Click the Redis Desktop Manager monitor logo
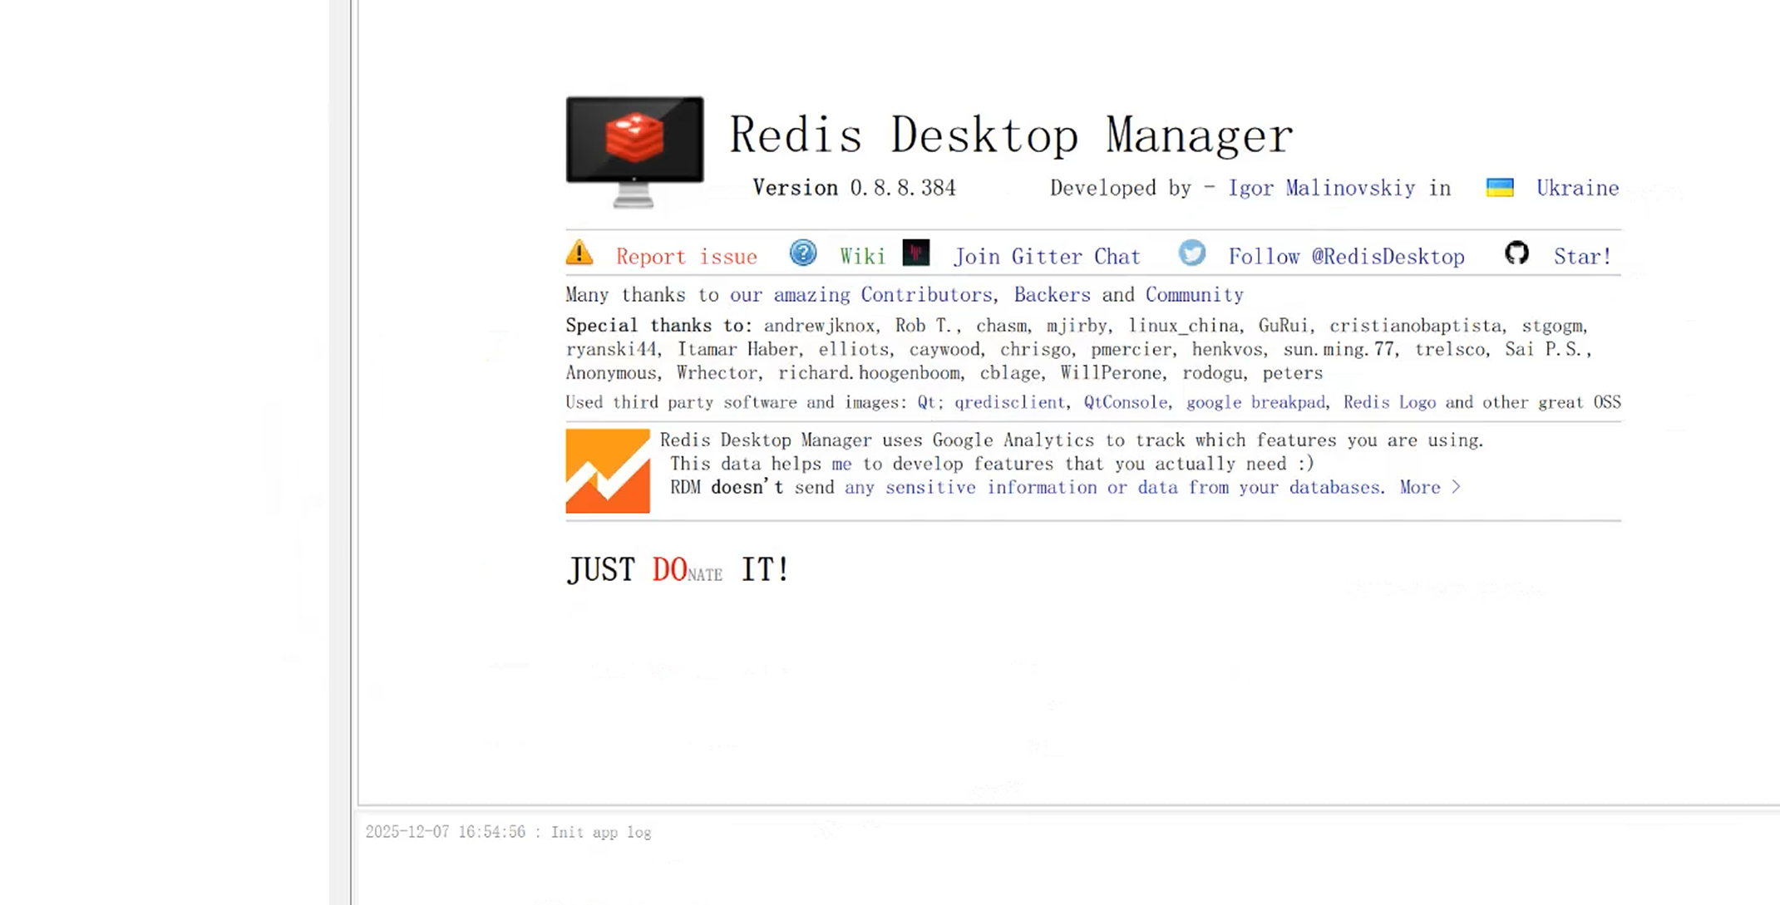This screenshot has width=1780, height=905. tap(634, 150)
